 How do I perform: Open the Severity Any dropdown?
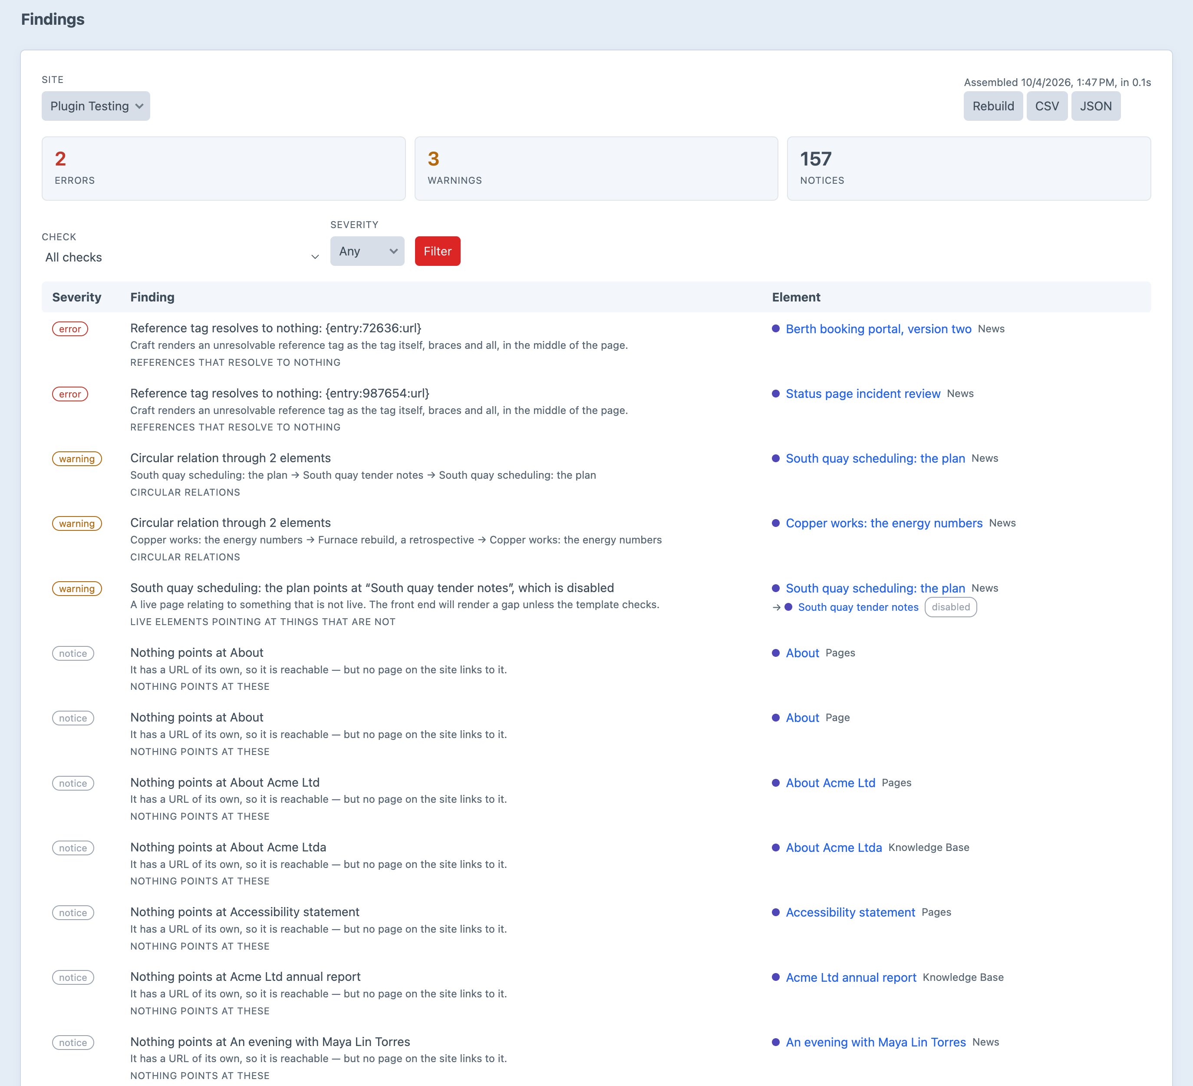pyautogui.click(x=367, y=251)
